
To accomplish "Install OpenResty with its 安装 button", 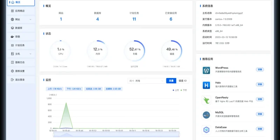I will pyautogui.click(x=260, y=99).
